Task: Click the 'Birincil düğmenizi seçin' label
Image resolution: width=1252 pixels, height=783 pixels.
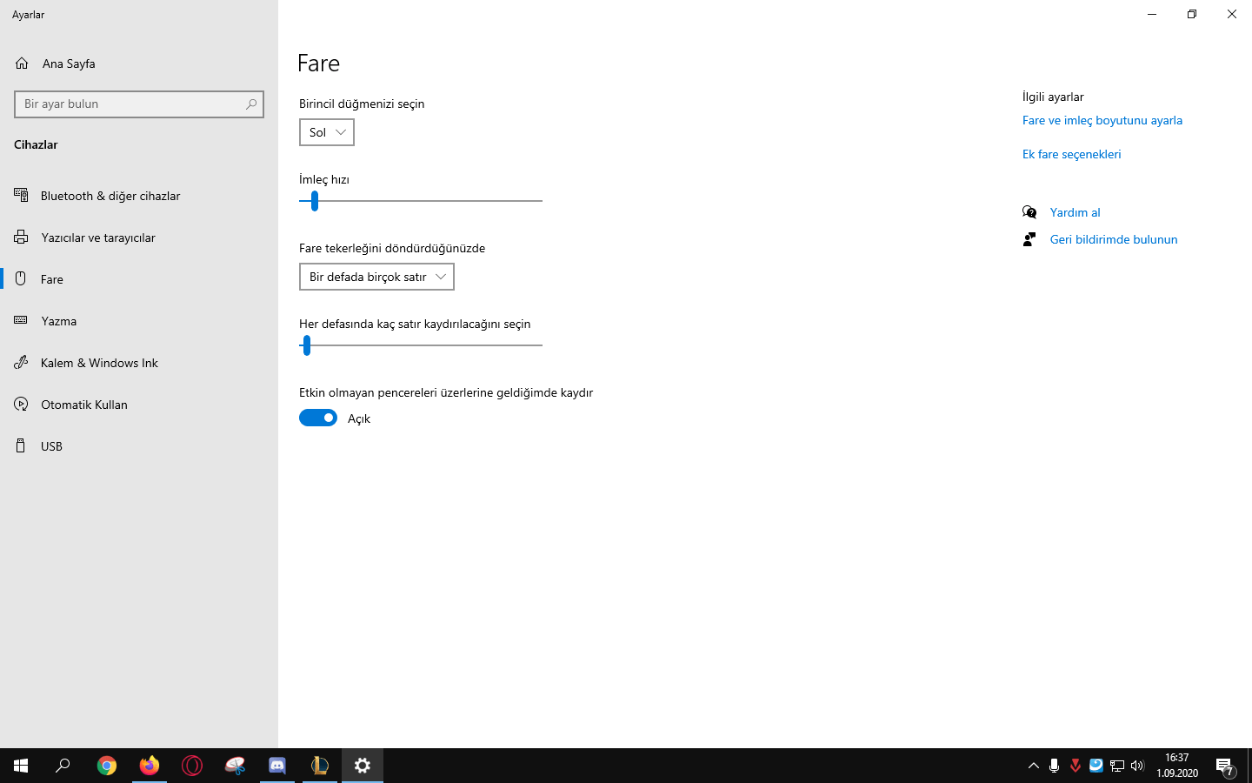Action: click(362, 104)
